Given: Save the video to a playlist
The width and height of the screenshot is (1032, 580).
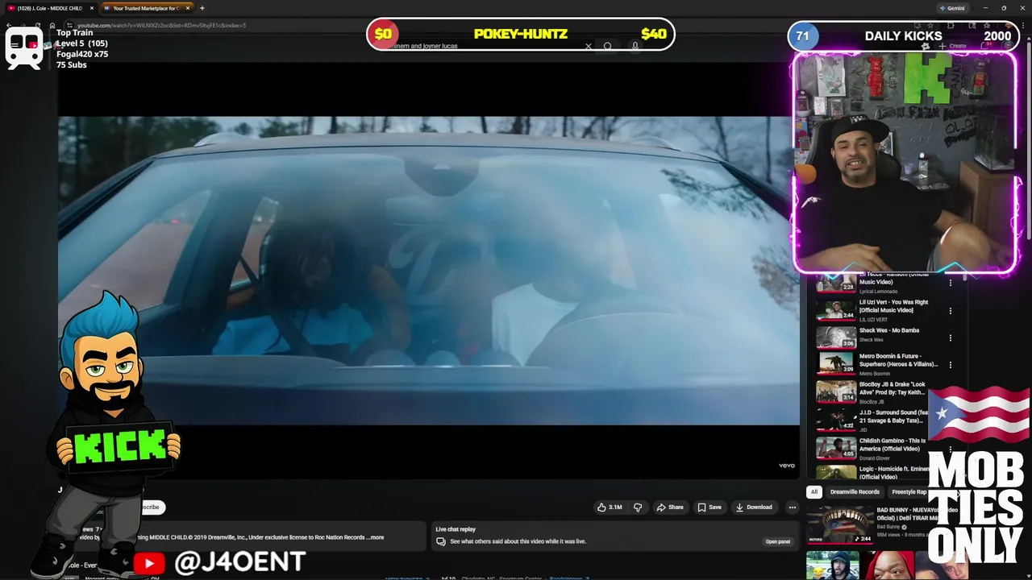Looking at the screenshot, I should 709,507.
